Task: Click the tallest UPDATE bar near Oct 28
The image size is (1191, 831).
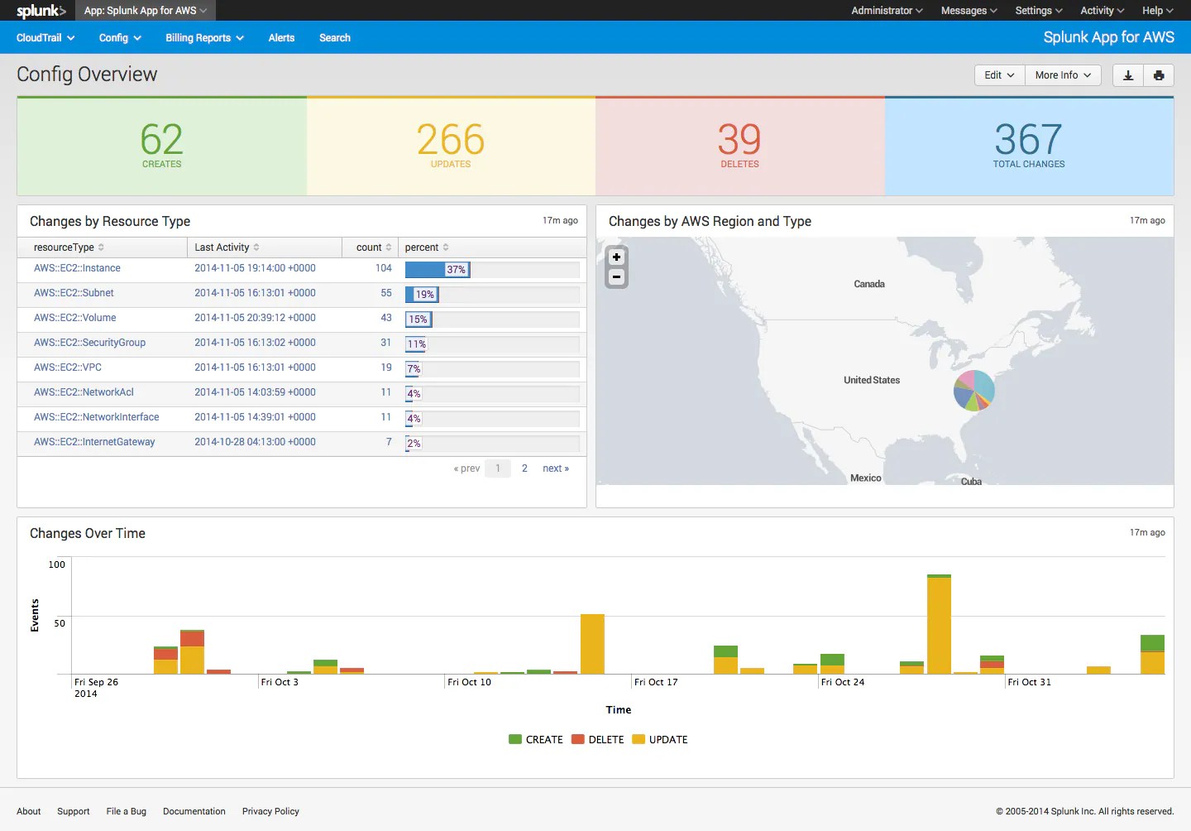Action: 939,626
